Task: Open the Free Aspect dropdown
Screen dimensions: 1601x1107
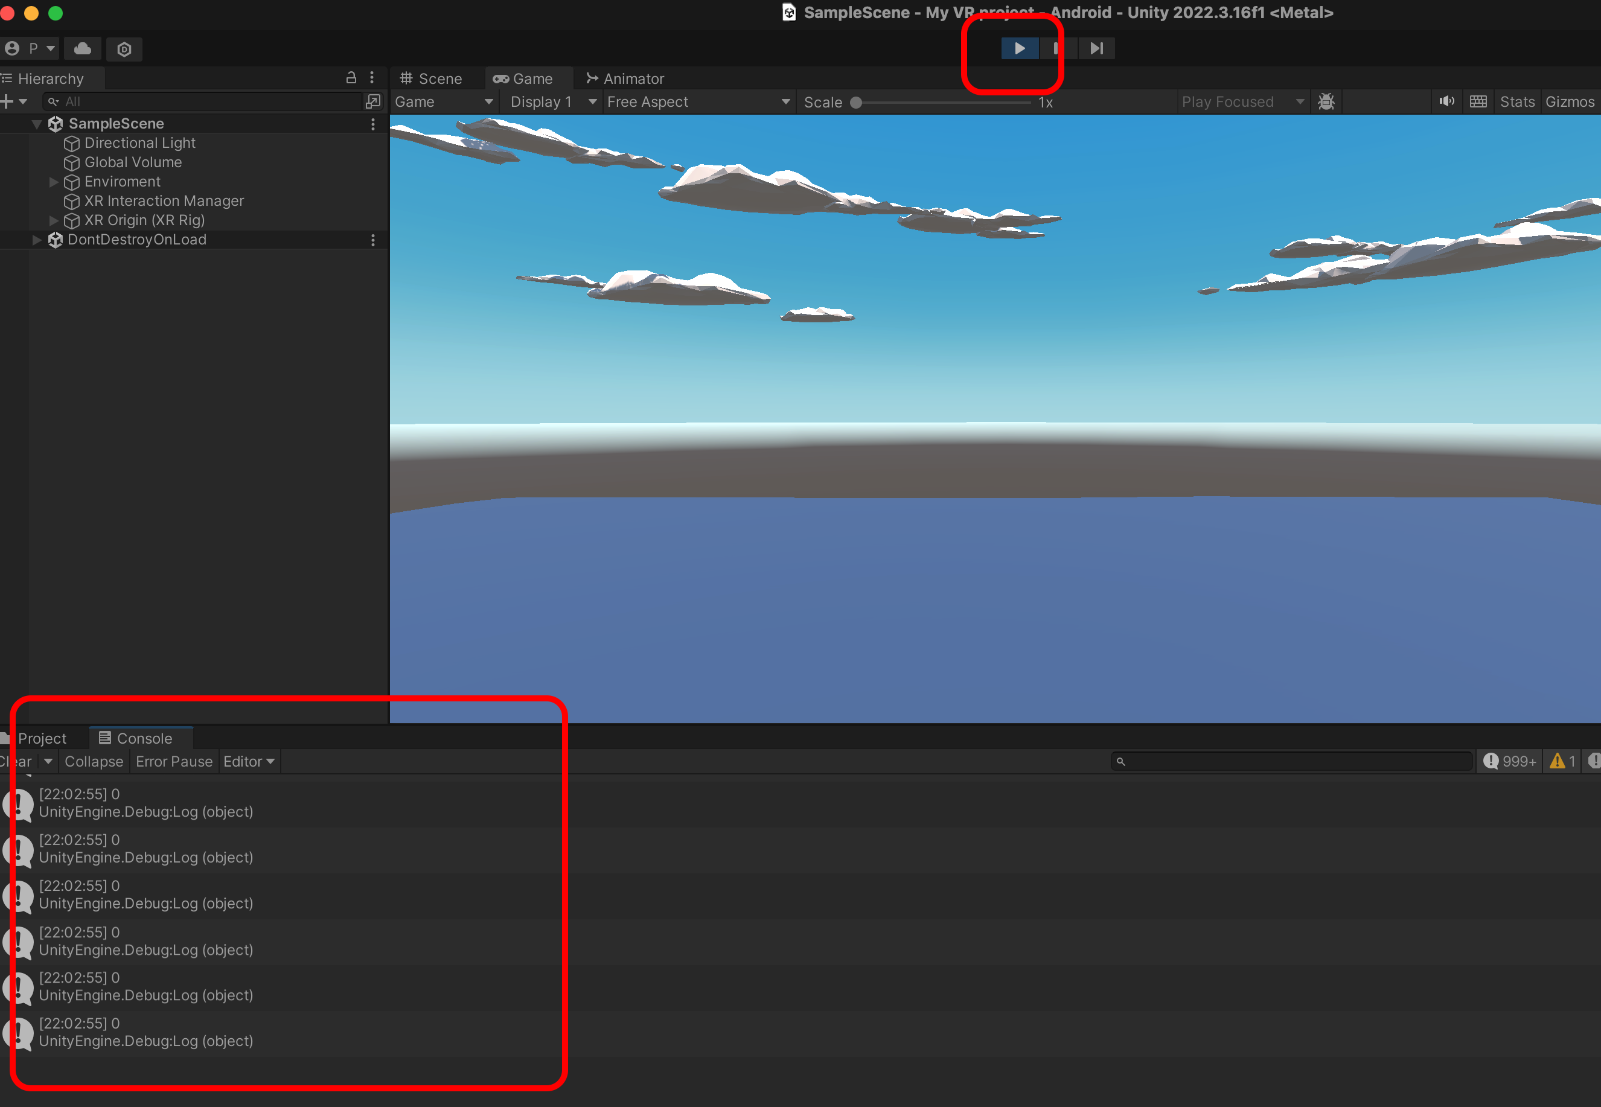Action: 698,102
